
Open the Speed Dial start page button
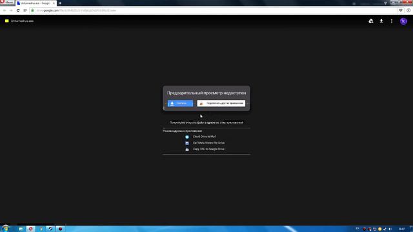(x=25, y=10)
